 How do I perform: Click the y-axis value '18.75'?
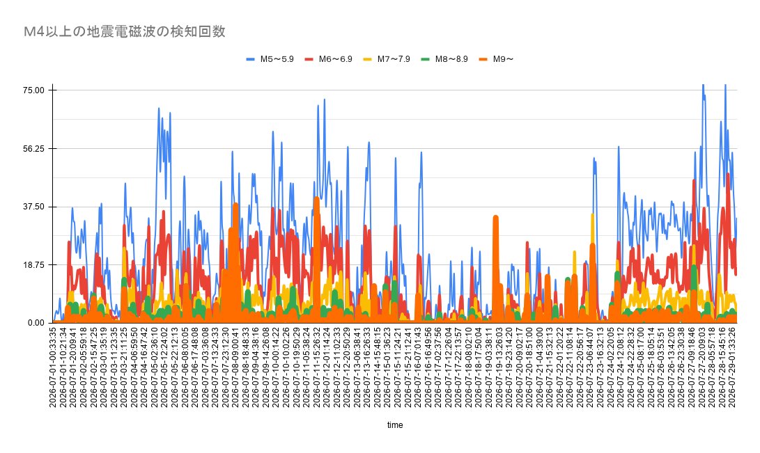coord(34,264)
